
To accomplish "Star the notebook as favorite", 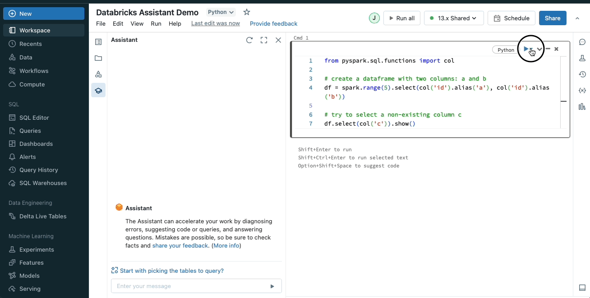I will tap(246, 12).
